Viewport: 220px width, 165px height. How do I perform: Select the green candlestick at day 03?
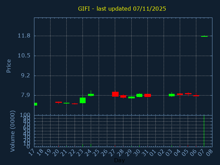172,95
